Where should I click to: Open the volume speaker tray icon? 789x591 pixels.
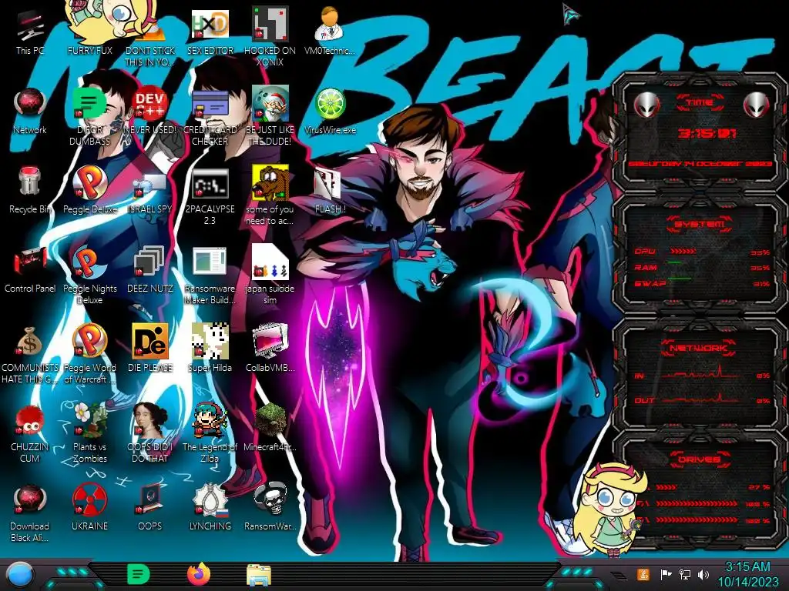tap(703, 574)
